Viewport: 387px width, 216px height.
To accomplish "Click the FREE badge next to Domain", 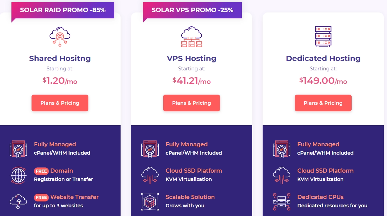I will (41, 171).
